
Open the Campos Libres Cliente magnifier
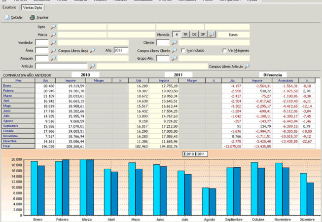point(174,50)
